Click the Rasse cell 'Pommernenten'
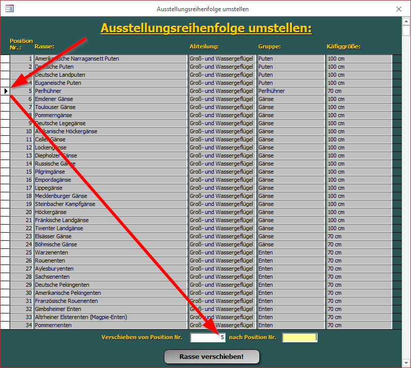Image resolution: width=411 pixels, height=368 pixels. tap(110, 325)
